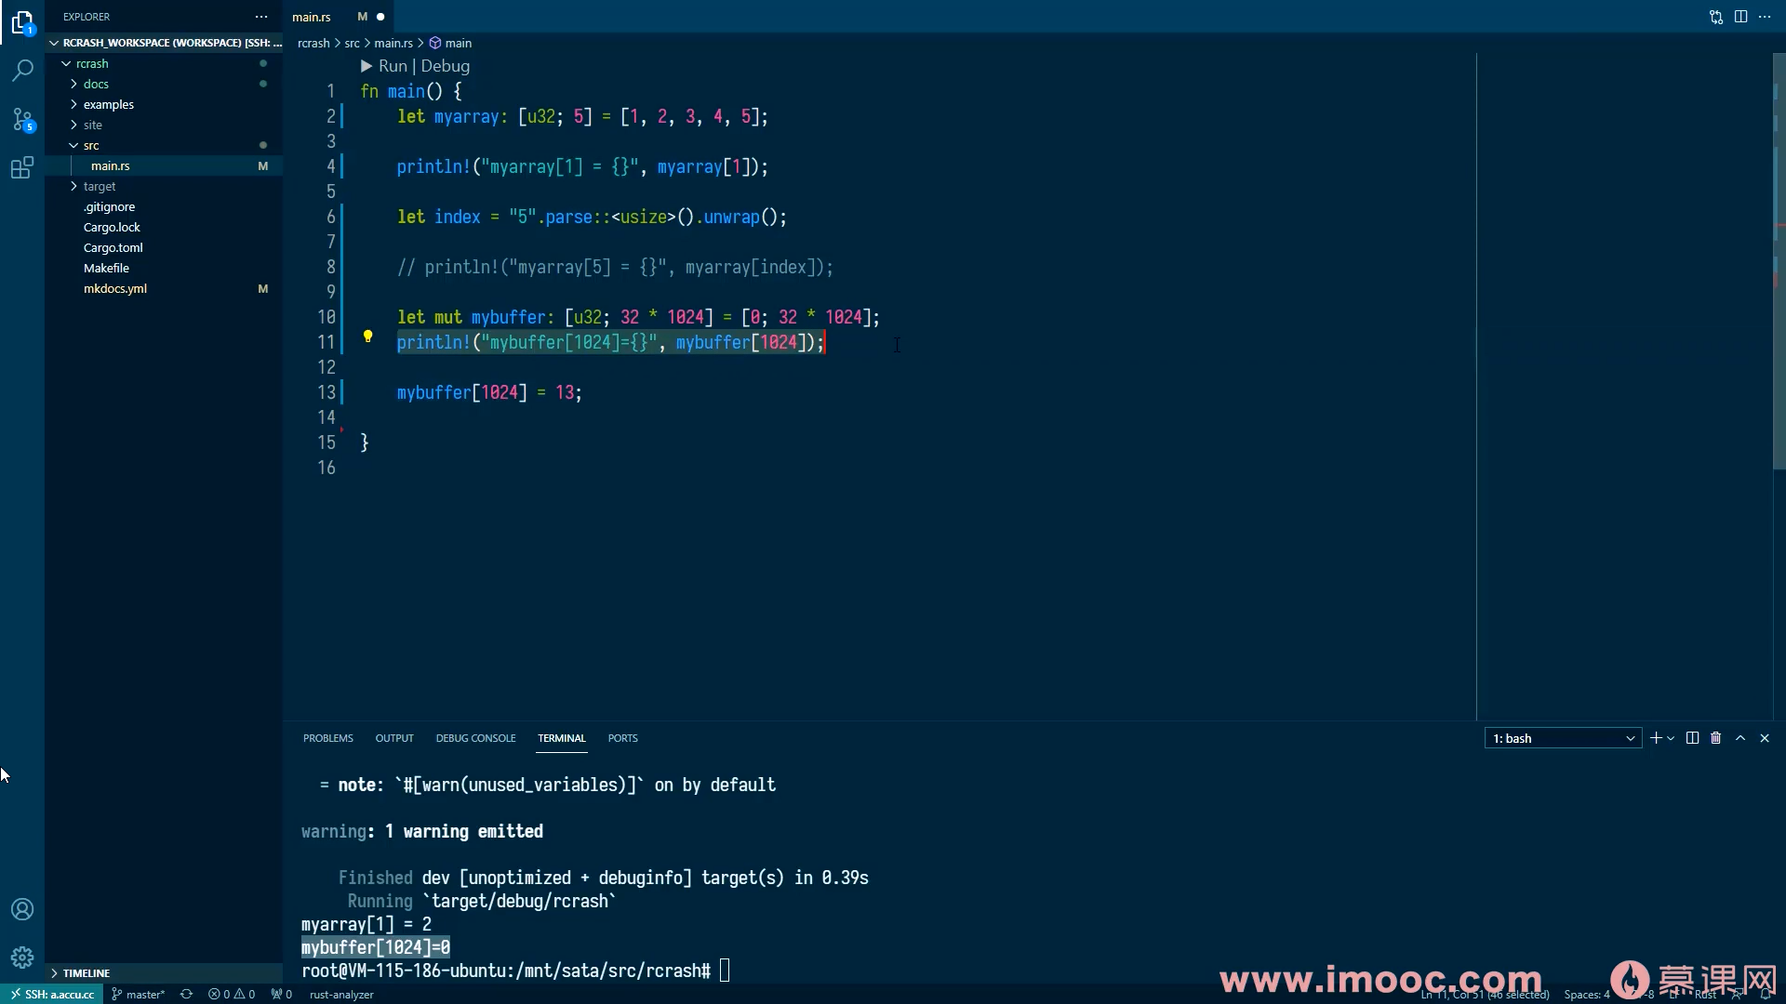Click the terminal prompt input area
Viewport: 1786px width, 1004px height.
(x=725, y=971)
